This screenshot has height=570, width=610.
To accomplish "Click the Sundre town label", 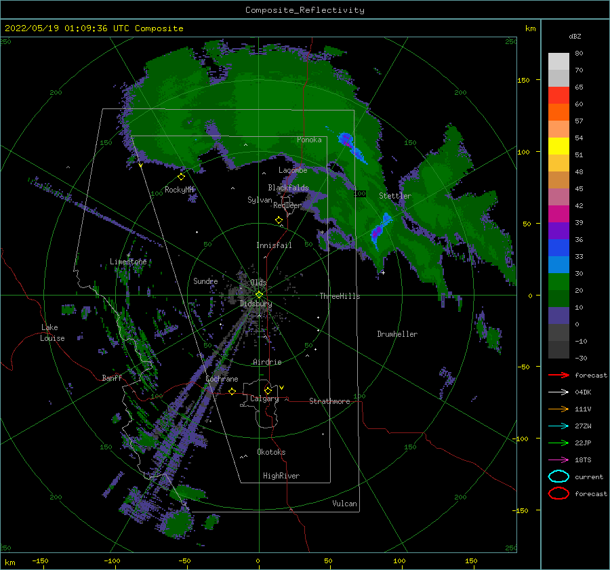I will click(205, 281).
